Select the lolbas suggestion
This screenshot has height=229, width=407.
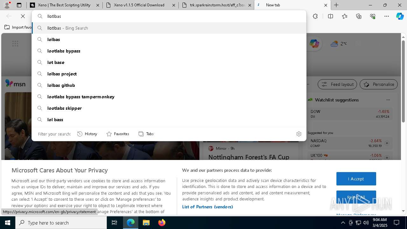pos(169,39)
